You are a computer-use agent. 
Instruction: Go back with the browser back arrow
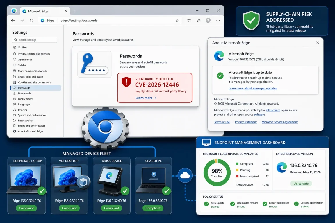[x=13, y=21]
